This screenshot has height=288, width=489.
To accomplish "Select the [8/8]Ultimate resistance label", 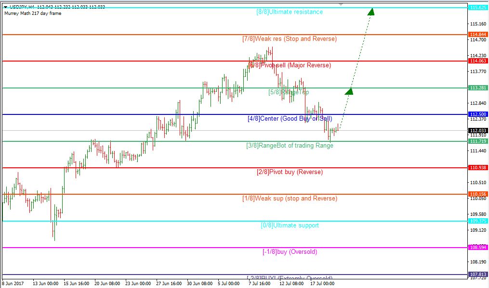I will tap(290, 12).
